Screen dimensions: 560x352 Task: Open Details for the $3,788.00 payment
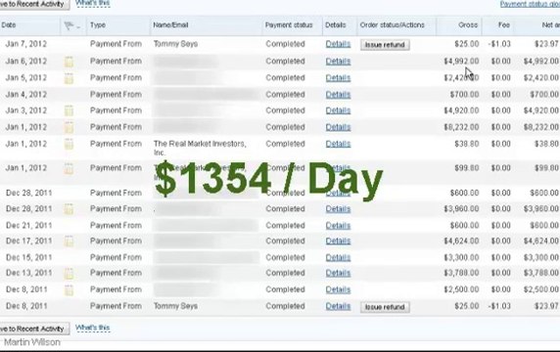pyautogui.click(x=338, y=273)
